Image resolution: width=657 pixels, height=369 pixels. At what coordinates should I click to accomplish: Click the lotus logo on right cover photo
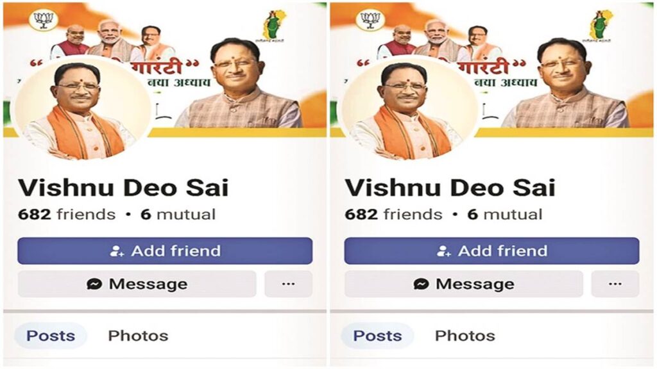coord(370,20)
